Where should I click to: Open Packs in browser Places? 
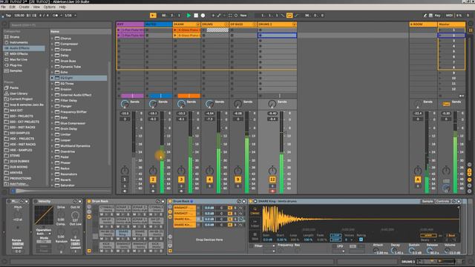coord(14,88)
